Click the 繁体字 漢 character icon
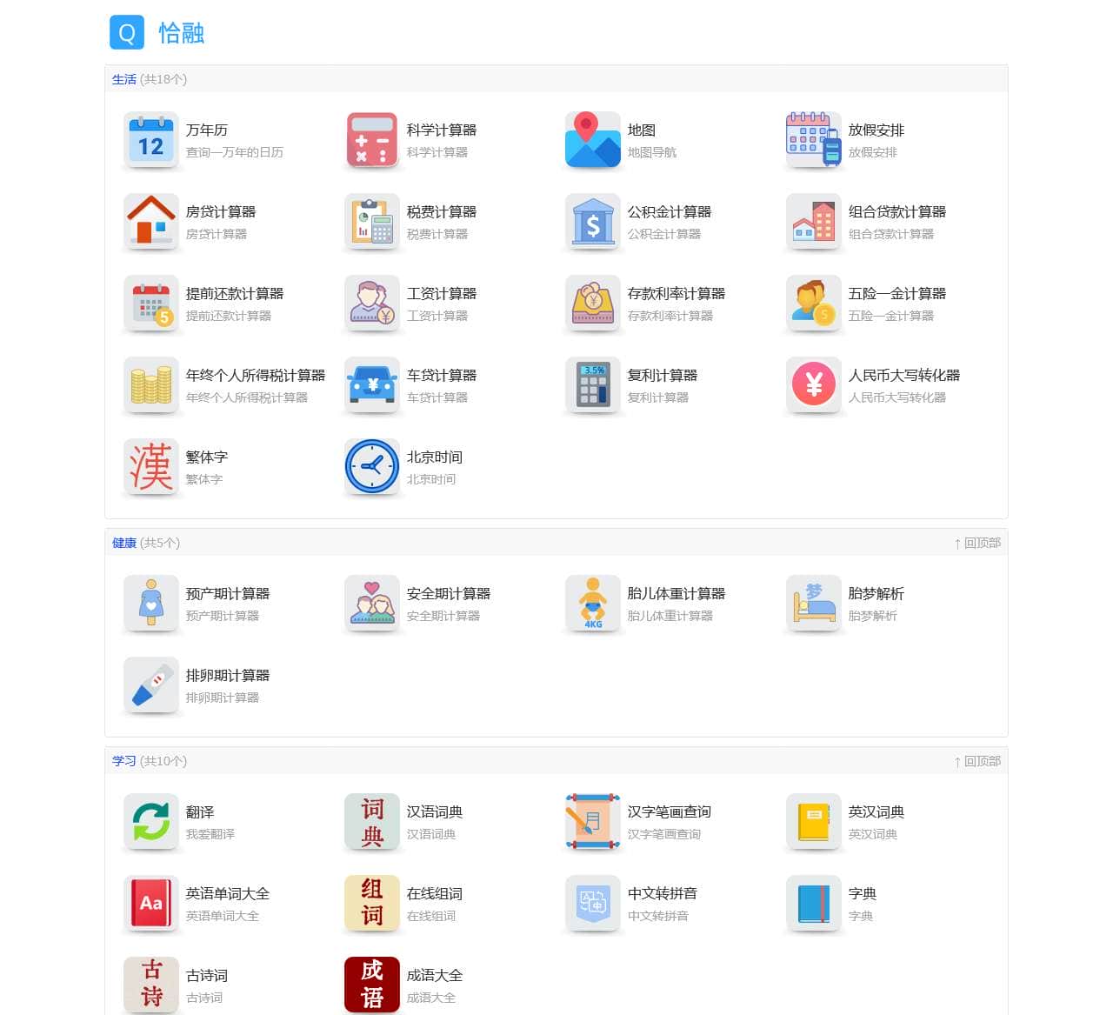Viewport: 1113px width, 1015px height. click(x=151, y=466)
